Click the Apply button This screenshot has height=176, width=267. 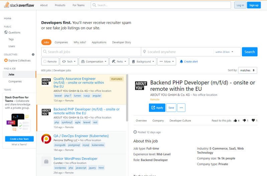pyautogui.click(x=157, y=108)
